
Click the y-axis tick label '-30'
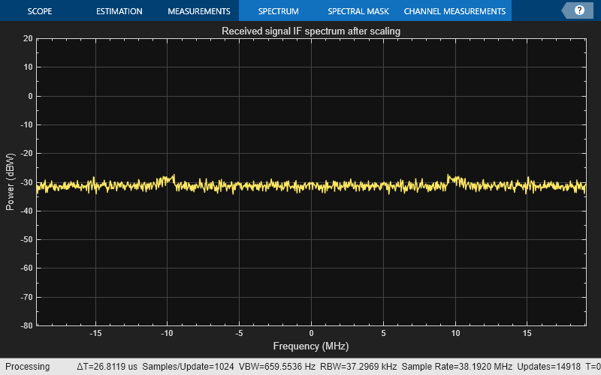27,182
